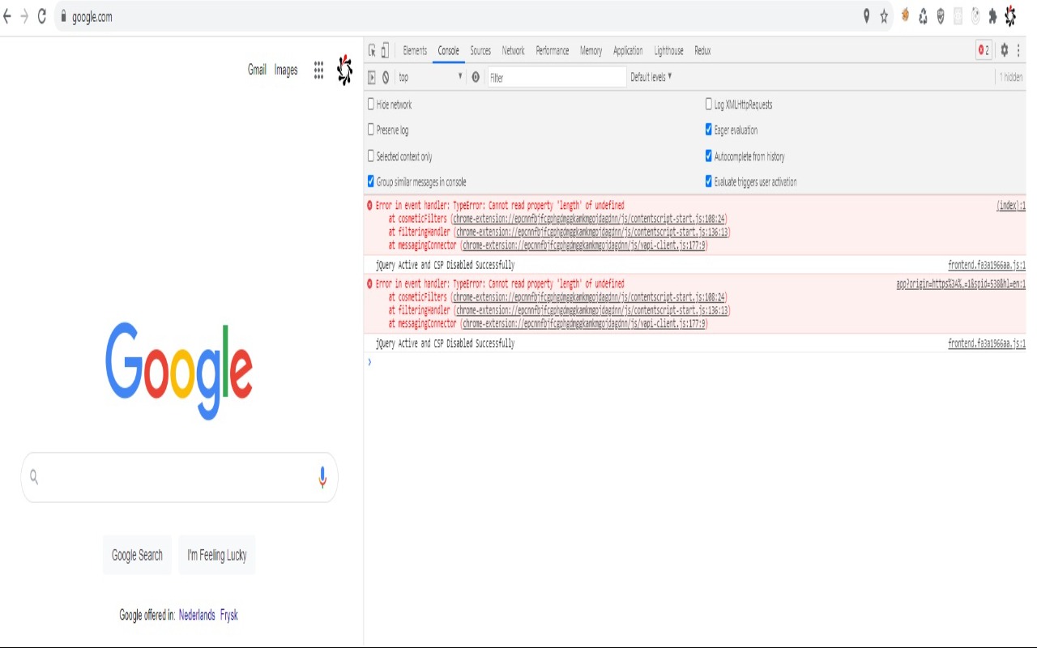
Task: Click the shield extension icon
Action: tap(941, 16)
